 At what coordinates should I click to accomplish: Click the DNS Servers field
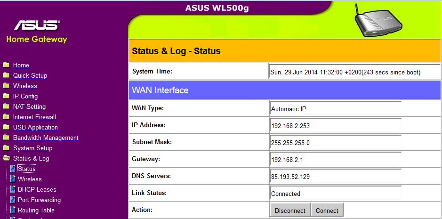(x=336, y=177)
